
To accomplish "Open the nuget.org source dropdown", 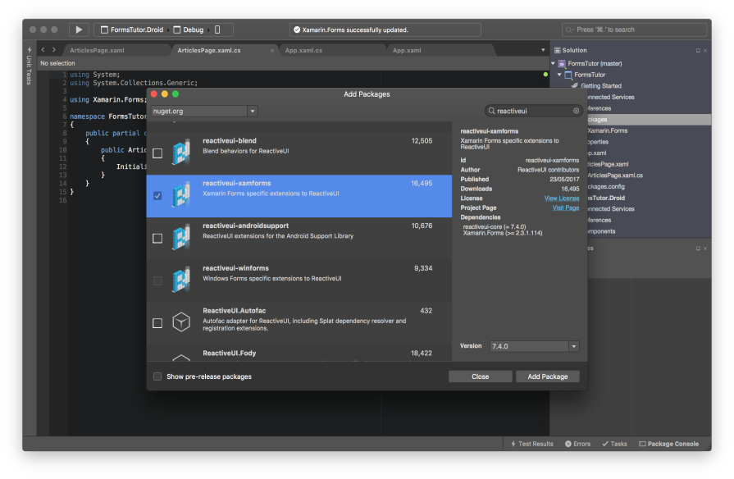I will point(252,110).
